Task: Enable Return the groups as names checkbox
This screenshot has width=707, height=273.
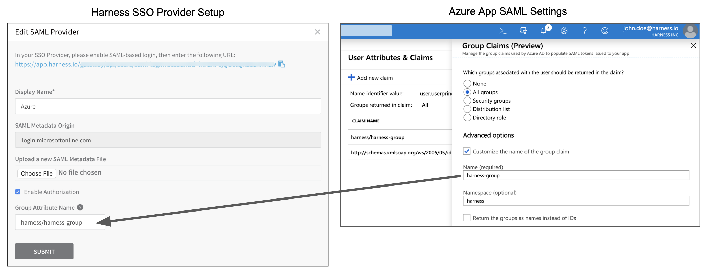Action: (466, 218)
